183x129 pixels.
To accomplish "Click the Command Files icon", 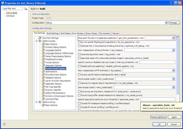I will click(x=43, y=99).
